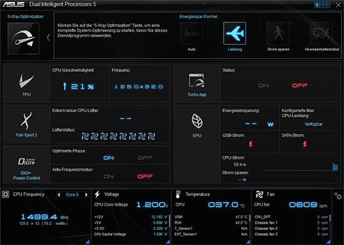This screenshot has height=245, width=344.
Task: Set Aktiv-Frequenzmodus to OFF
Action: click(x=145, y=177)
